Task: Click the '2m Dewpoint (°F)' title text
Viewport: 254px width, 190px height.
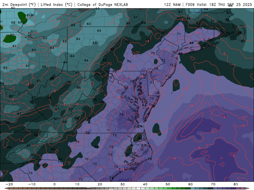Action: click(x=19, y=5)
